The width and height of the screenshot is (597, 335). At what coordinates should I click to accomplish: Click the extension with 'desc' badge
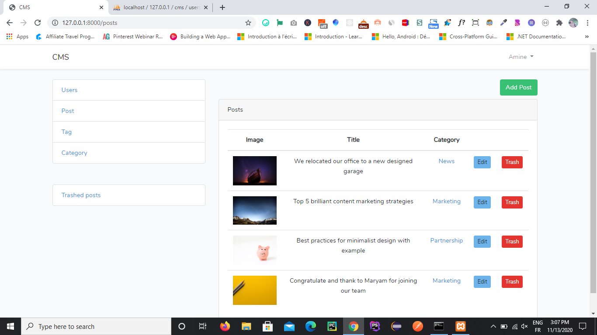[363, 24]
